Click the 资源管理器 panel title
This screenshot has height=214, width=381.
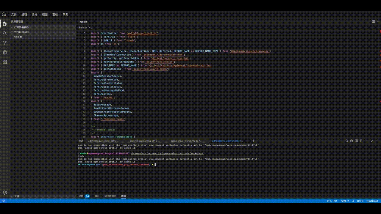(17, 21)
